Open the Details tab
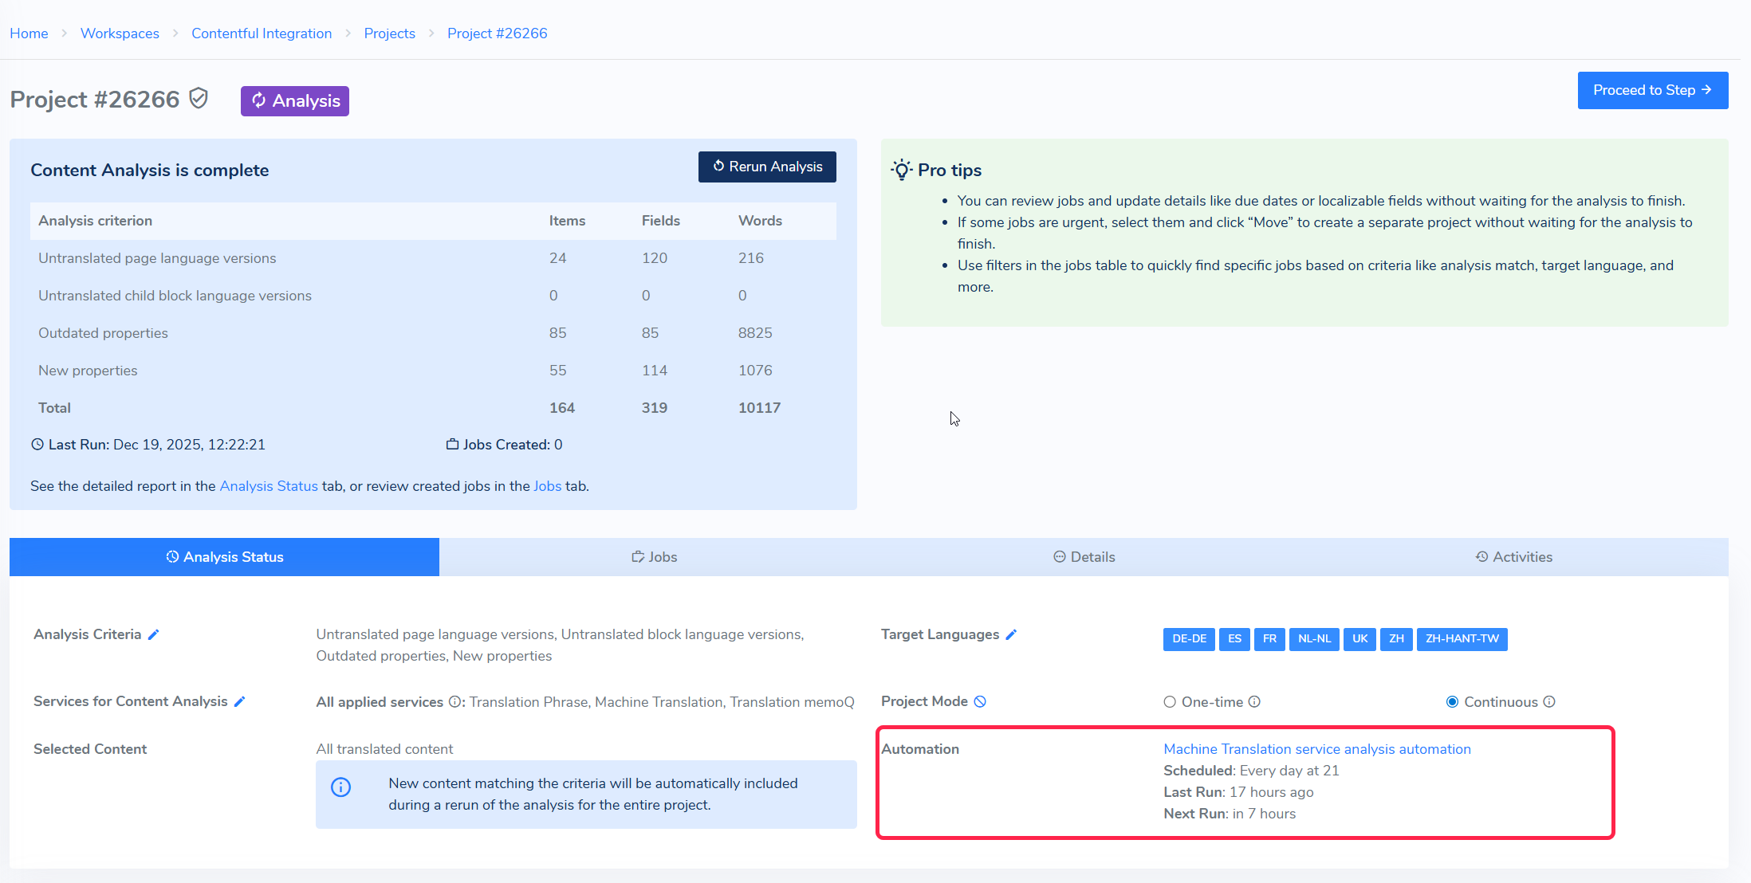Screen dimensions: 1751x883 tap(1084, 557)
